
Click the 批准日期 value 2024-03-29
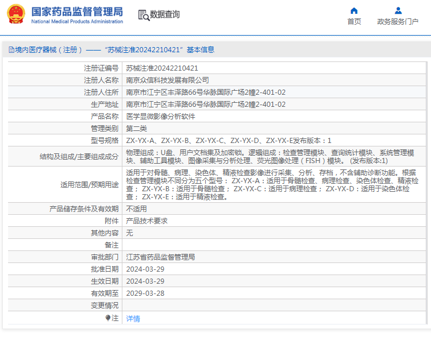tap(145, 269)
